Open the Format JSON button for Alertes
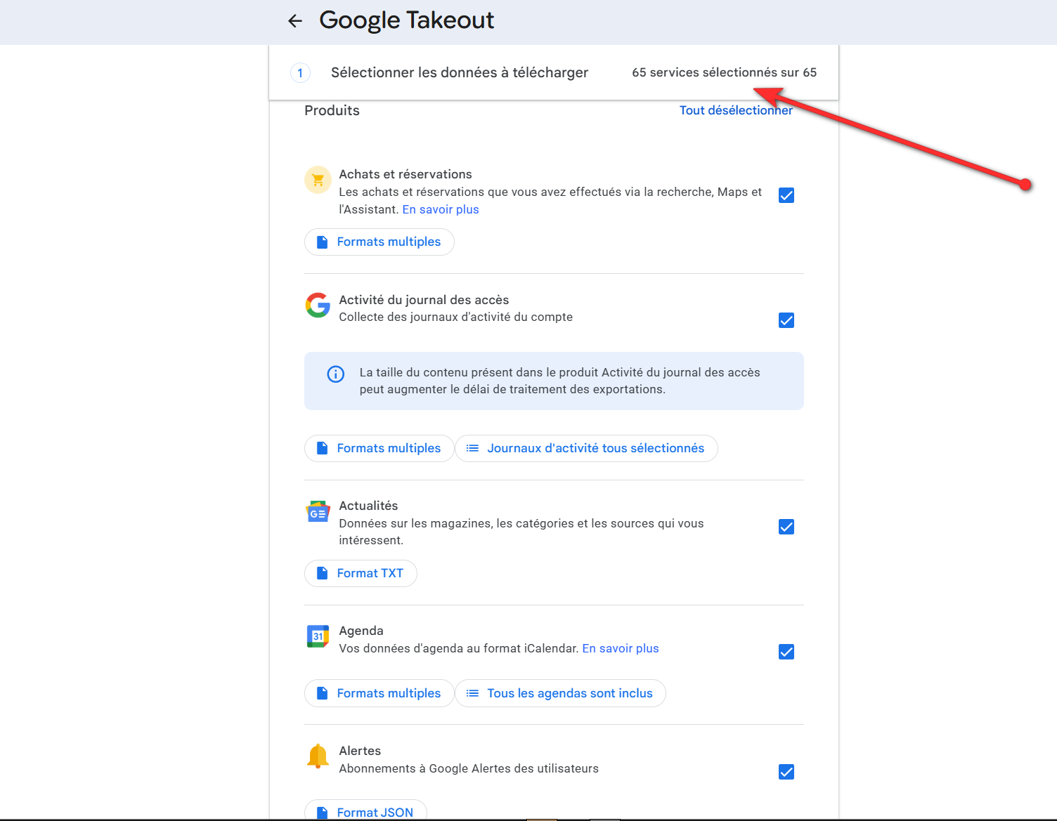Screen dimensions: 1057x821 coord(365,810)
